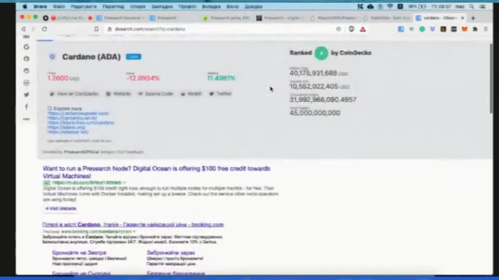Switch to the Presearch Keyword tab
This screenshot has width=499, height=280.
tap(121, 18)
